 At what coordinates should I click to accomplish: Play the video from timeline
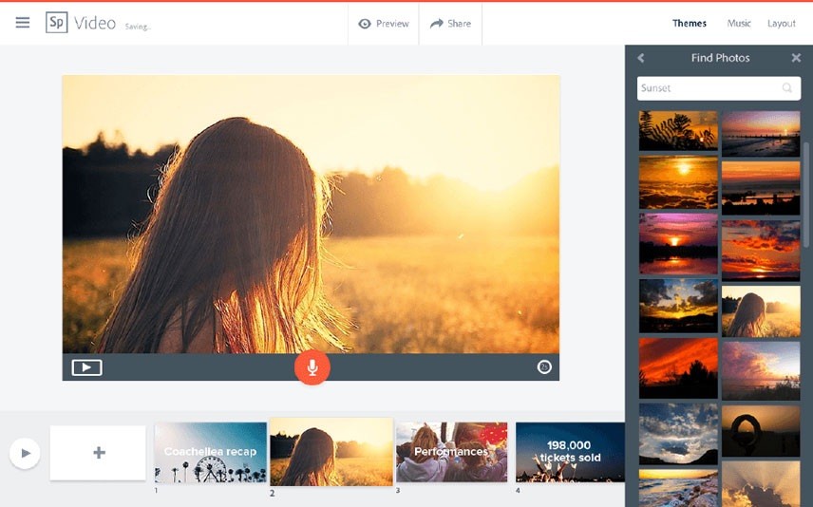(x=25, y=453)
